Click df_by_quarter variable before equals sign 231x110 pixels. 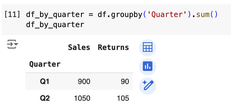click(x=55, y=14)
